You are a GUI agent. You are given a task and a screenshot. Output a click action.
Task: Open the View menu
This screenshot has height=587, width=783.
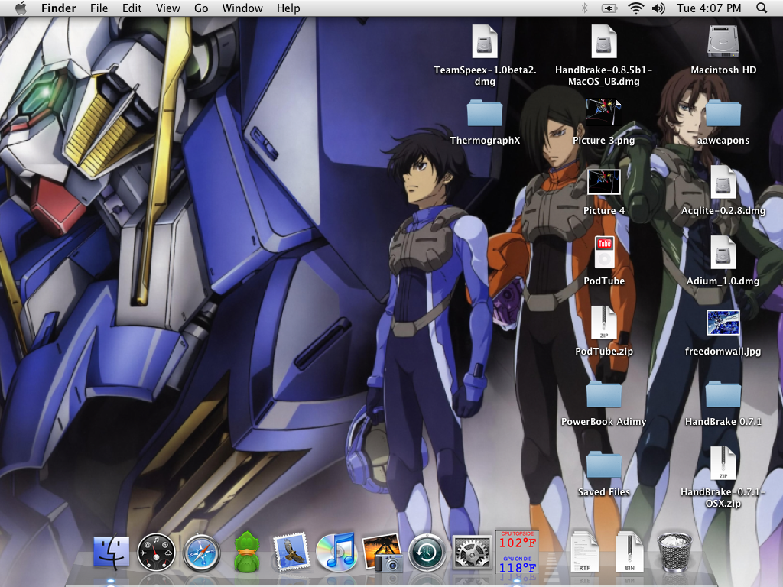pos(167,8)
